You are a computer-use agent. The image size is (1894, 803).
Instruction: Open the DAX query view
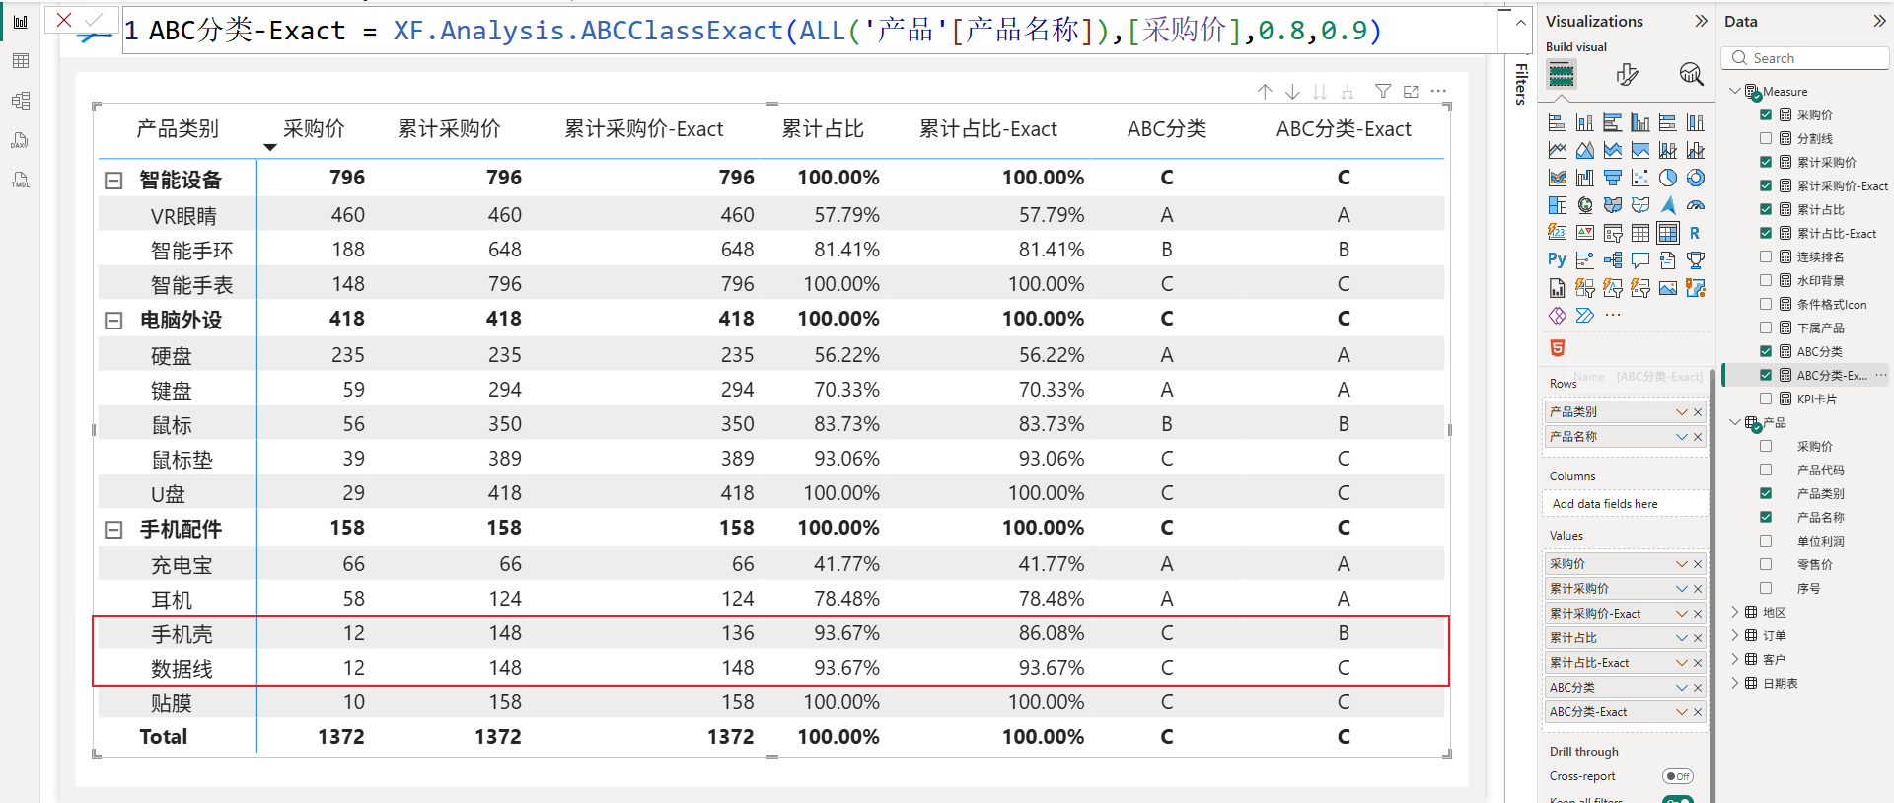pos(20,140)
